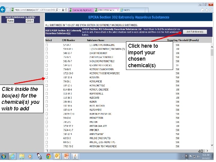The width and height of the screenshot is (216, 162).
Task: Click substance name ACETONE THIOSEMICARBAZIDE
Action: pyautogui.click(x=105, y=73)
